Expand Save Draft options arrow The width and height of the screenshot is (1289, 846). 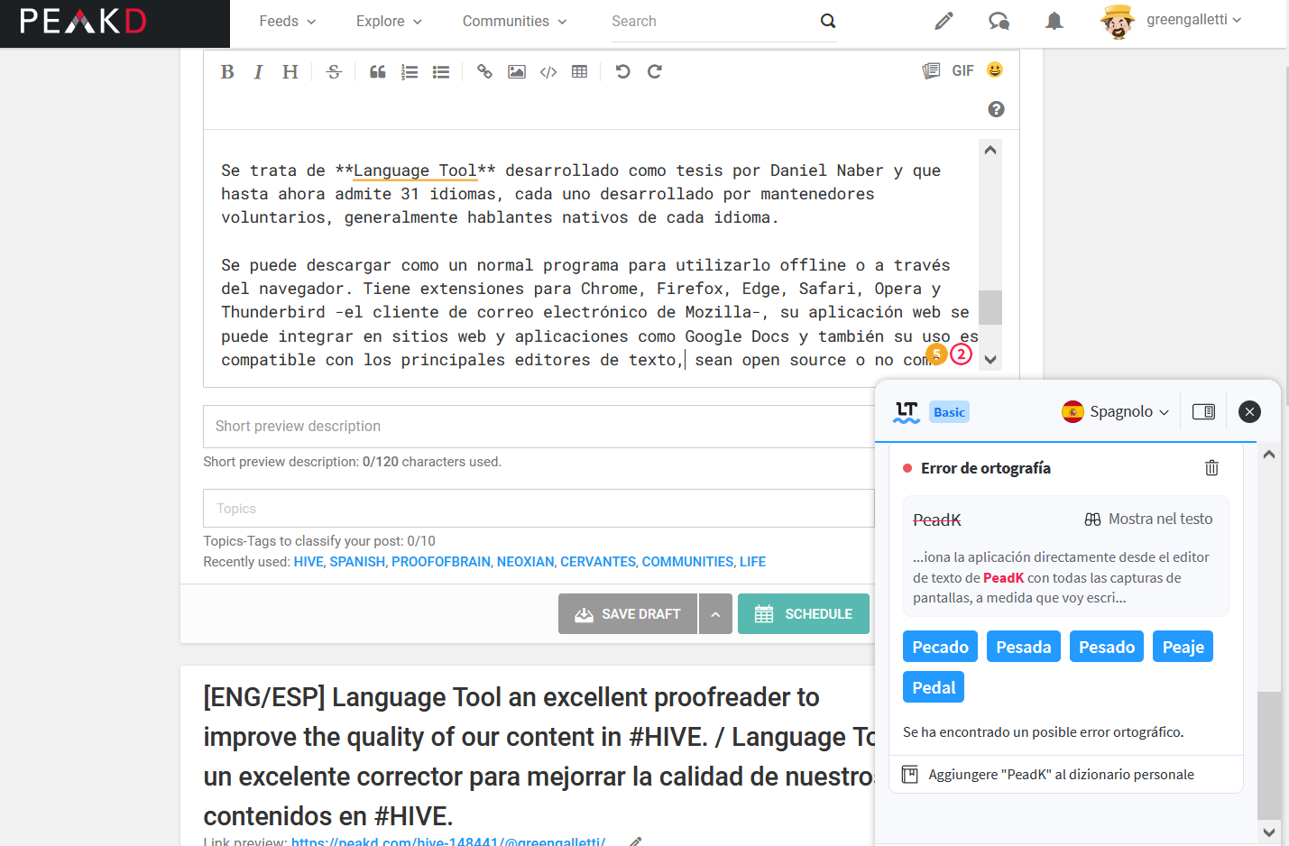(715, 614)
